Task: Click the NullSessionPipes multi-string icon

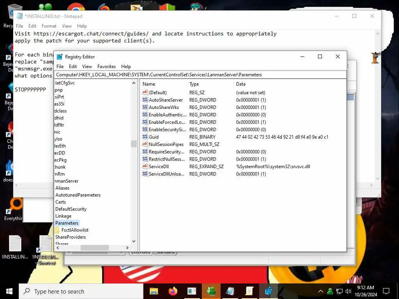Action: 145,144
